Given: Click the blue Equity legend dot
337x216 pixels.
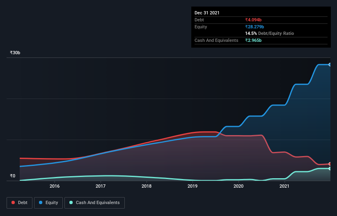Looking at the screenshot, I should (x=41, y=202).
